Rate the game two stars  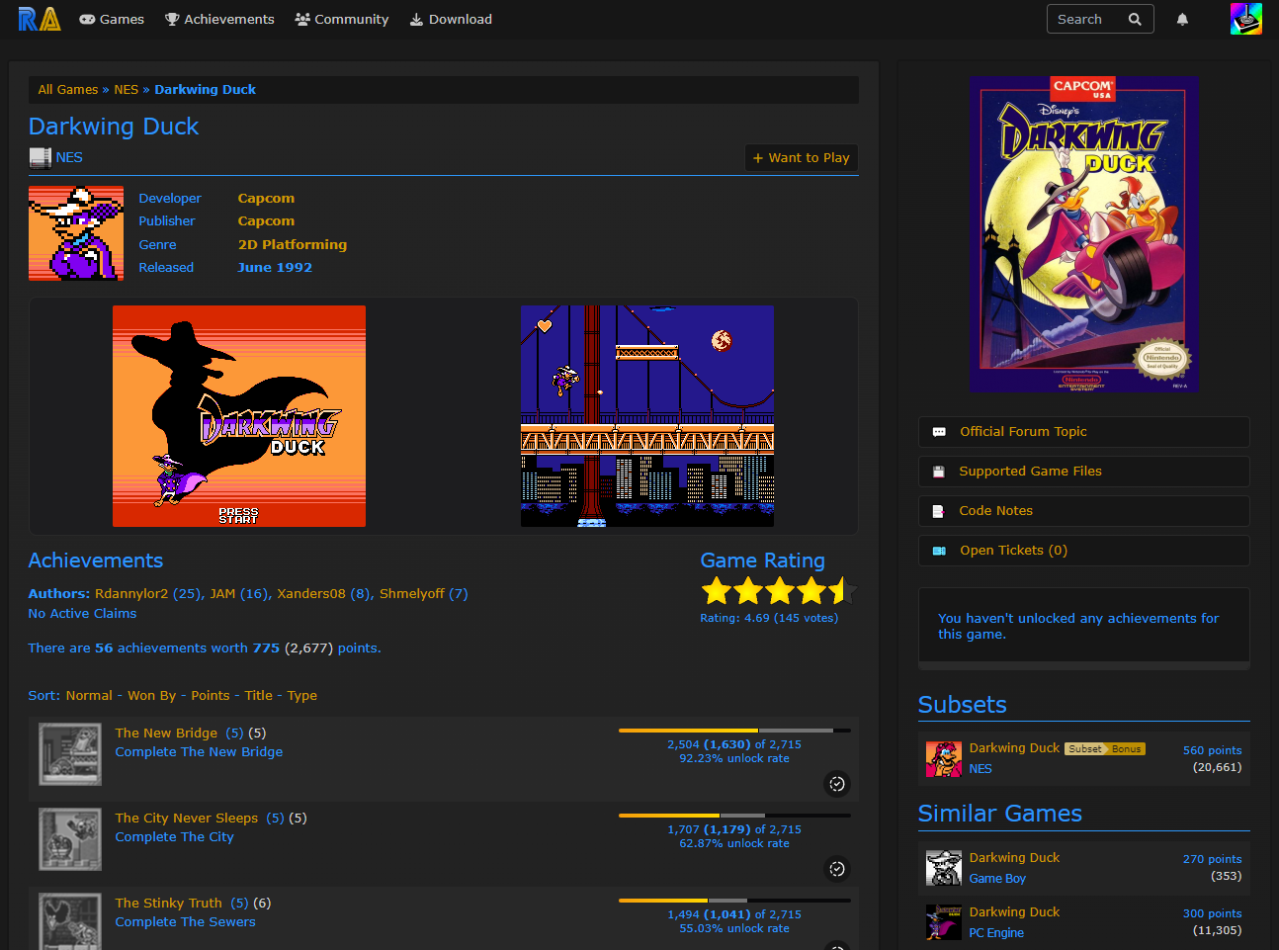click(x=748, y=591)
